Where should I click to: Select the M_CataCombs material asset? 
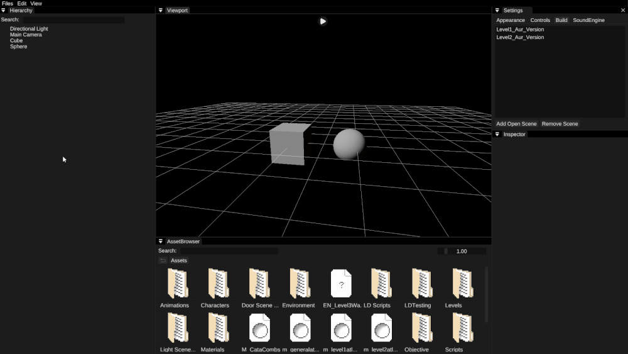coord(259,328)
